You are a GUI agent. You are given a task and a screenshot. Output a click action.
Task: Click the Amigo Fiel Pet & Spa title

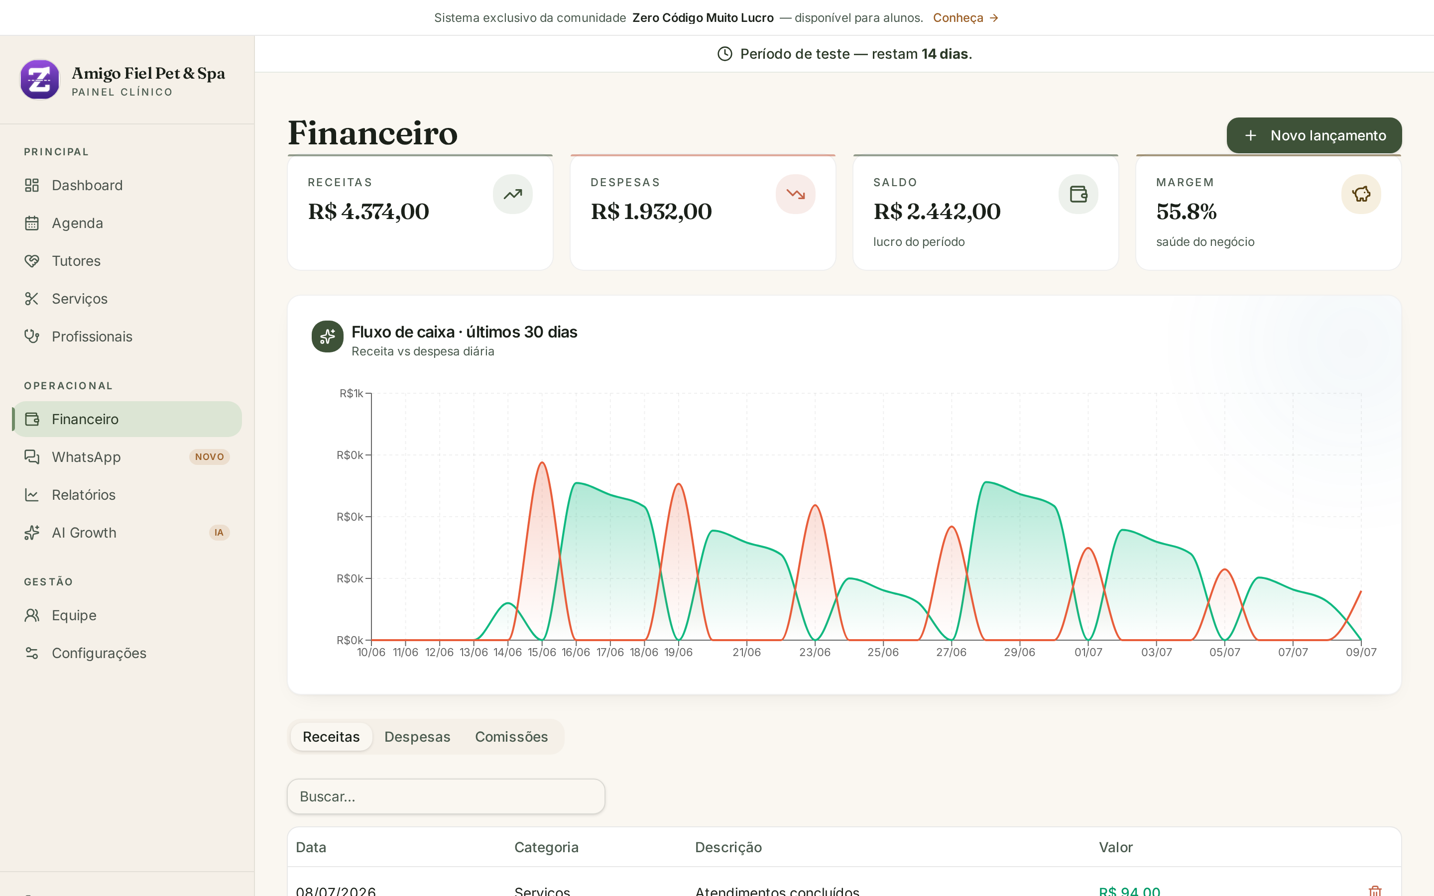148,74
